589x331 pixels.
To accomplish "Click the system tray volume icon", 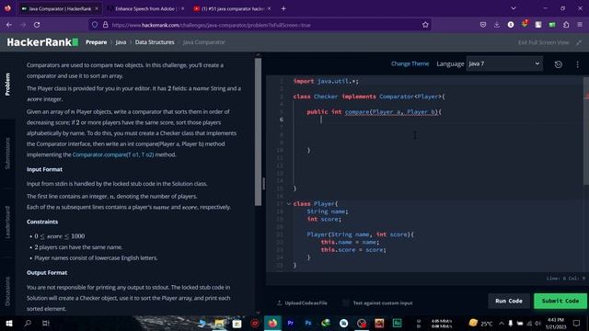I will [537, 323].
